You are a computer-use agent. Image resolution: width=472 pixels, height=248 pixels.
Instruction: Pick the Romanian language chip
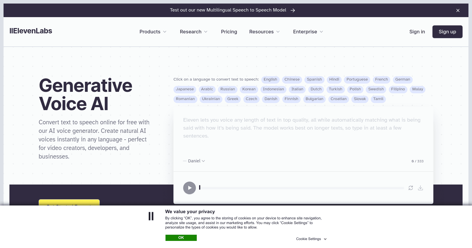(185, 99)
